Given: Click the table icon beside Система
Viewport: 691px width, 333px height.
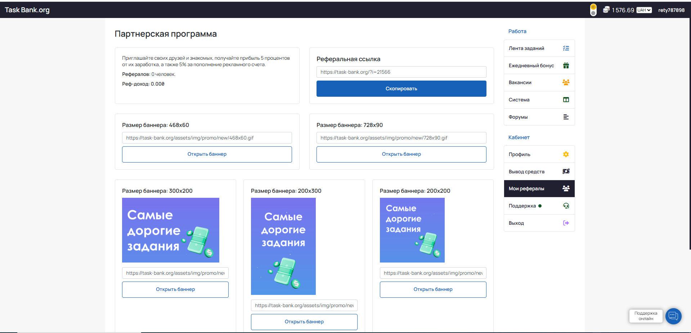Looking at the screenshot, I should [x=566, y=100].
